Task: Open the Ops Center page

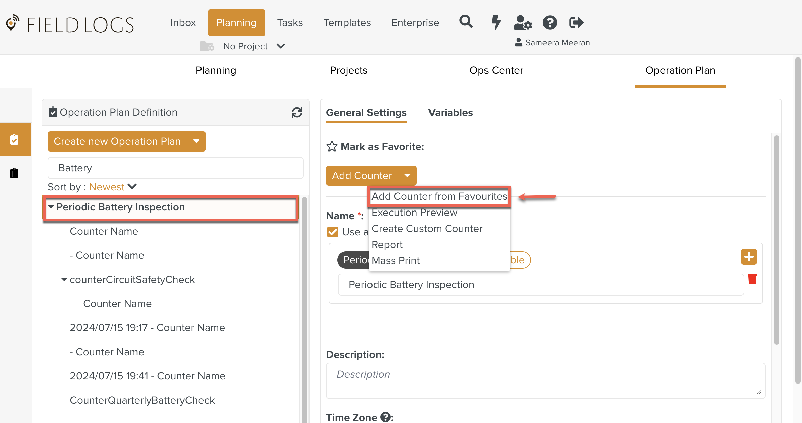Action: 496,70
